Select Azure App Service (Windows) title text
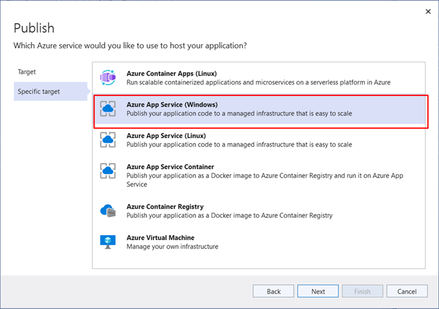 [172, 105]
